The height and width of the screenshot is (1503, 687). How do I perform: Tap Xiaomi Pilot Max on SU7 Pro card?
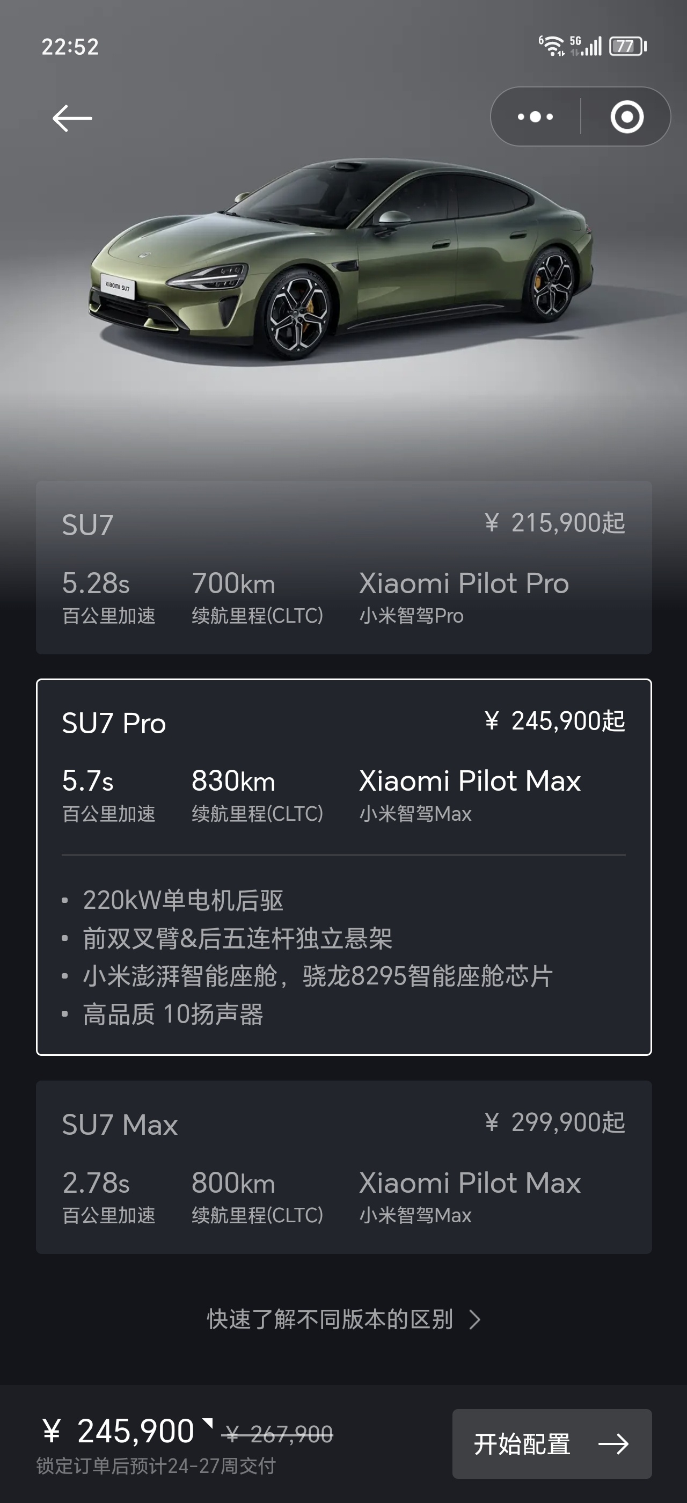coord(470,780)
